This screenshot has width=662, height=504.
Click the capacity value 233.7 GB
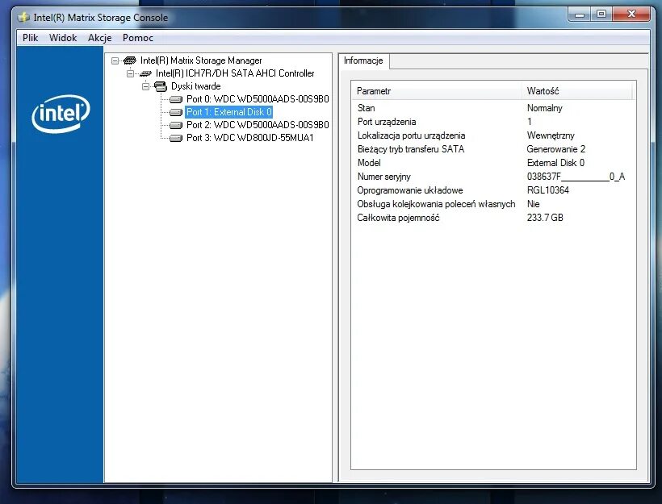click(x=545, y=218)
